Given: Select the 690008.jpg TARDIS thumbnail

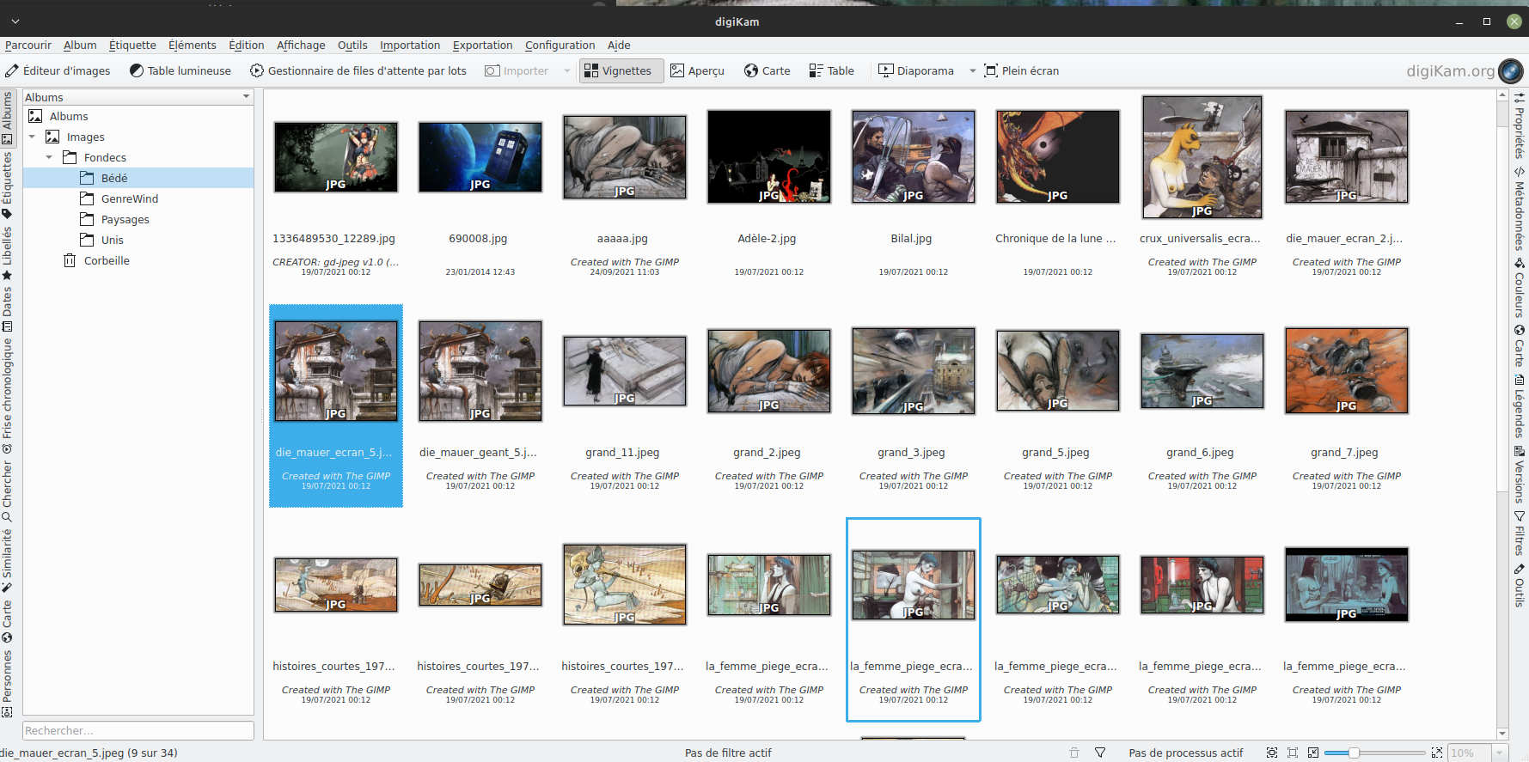Looking at the screenshot, I should [480, 157].
